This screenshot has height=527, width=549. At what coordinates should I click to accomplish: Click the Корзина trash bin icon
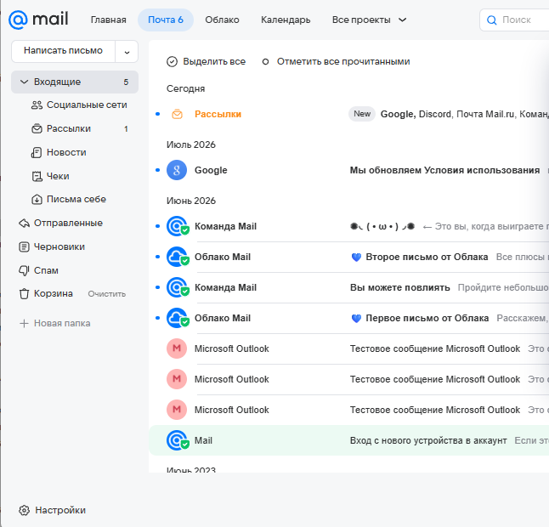coord(24,294)
